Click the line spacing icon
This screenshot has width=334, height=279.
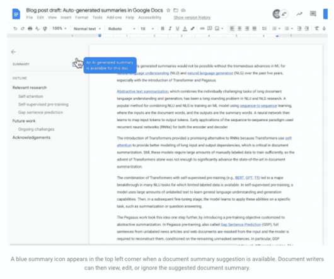[x=264, y=28]
